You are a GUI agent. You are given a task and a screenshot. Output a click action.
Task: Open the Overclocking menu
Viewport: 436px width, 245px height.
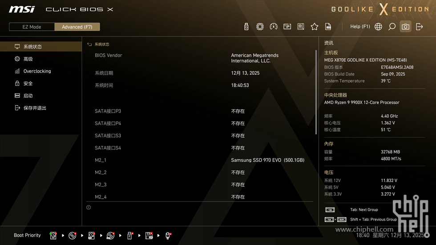tap(37, 71)
